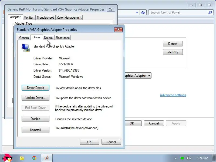Maximize the Control Panel window

click(x=200, y=5)
